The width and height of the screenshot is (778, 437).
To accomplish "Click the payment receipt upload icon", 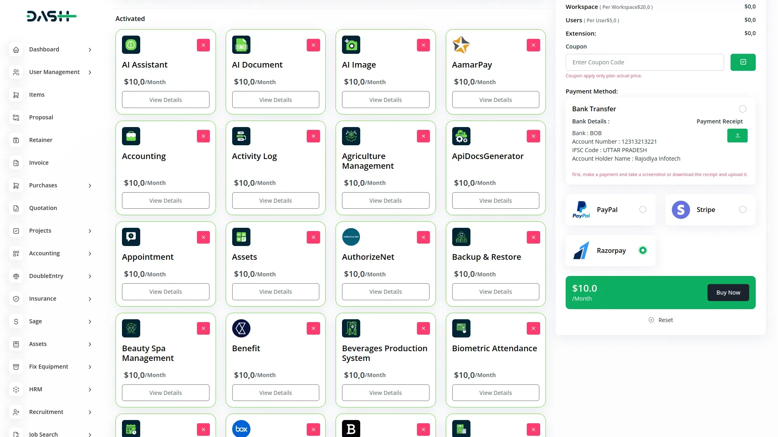I will click(x=737, y=136).
